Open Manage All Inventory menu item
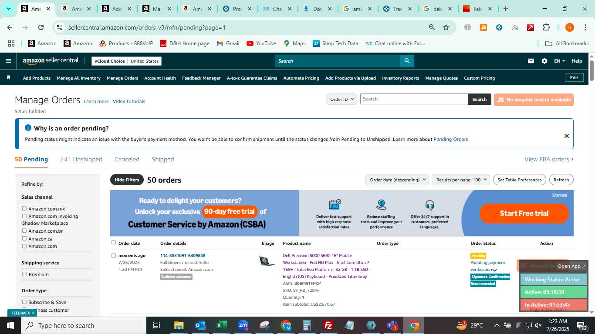This screenshot has height=334, width=595. click(78, 78)
